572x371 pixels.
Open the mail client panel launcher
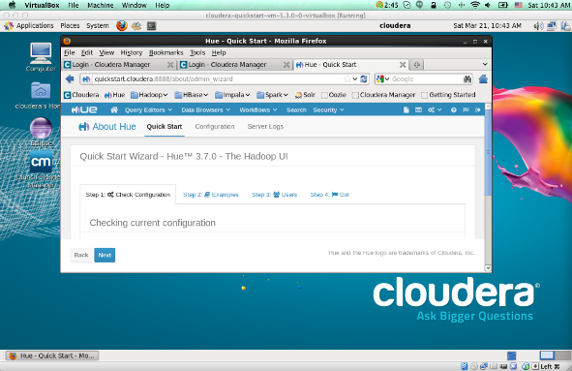(136, 26)
